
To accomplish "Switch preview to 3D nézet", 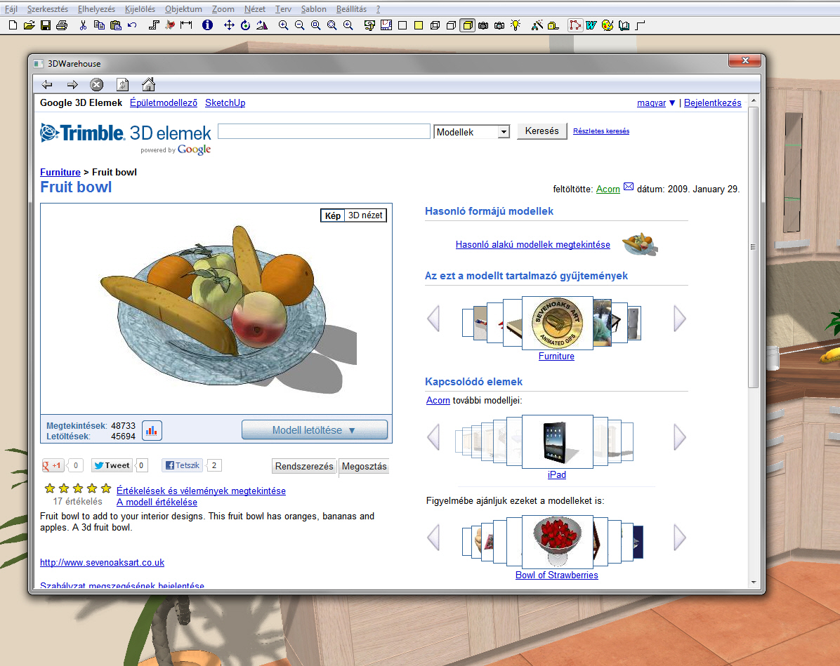I will [x=365, y=215].
